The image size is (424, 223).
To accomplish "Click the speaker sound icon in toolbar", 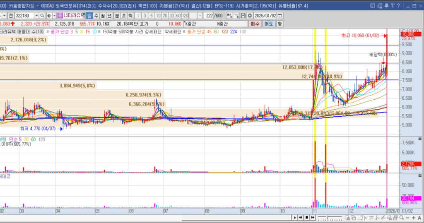I will click(x=49, y=15).
